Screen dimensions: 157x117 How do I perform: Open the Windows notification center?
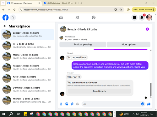point(152,114)
